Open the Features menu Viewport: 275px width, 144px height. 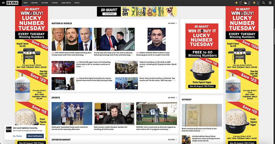pyautogui.click(x=45, y=3)
